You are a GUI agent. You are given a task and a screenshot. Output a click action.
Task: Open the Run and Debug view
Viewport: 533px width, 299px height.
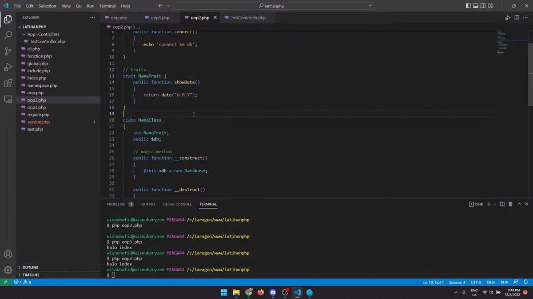[x=8, y=67]
